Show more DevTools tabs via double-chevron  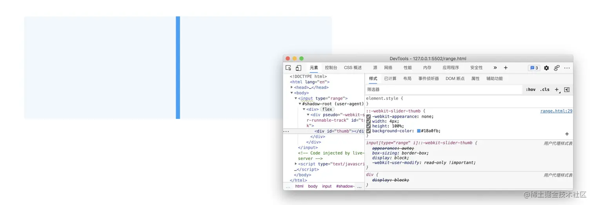[495, 68]
